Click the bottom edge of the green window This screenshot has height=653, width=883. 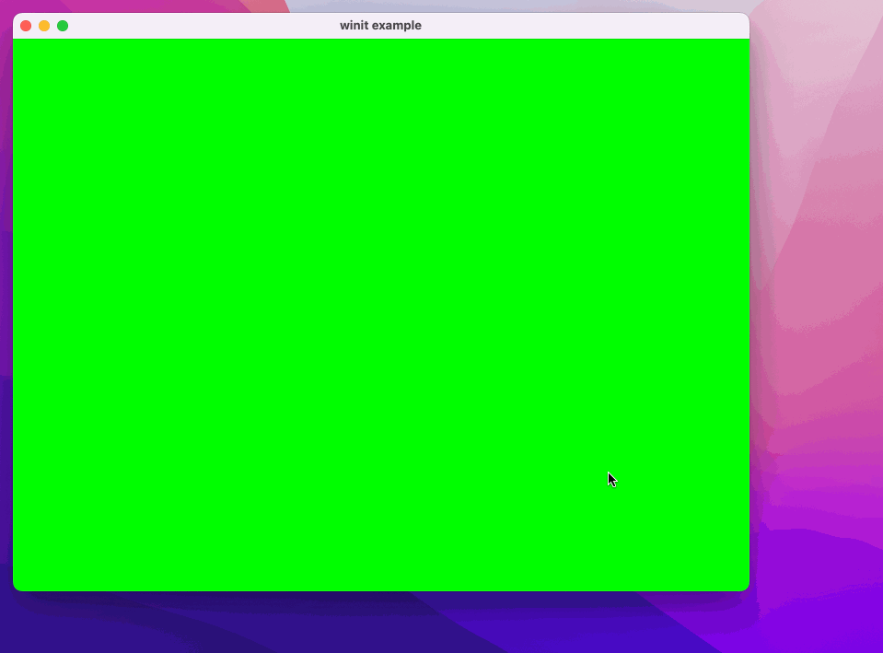pyautogui.click(x=381, y=589)
